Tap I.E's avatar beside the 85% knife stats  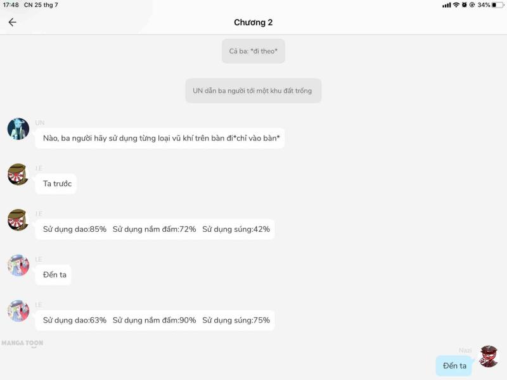(x=18, y=220)
